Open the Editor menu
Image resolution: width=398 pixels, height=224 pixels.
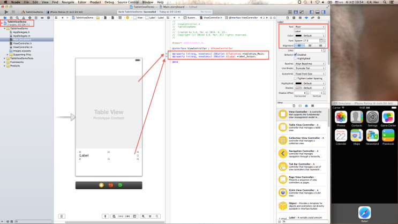[82, 2]
